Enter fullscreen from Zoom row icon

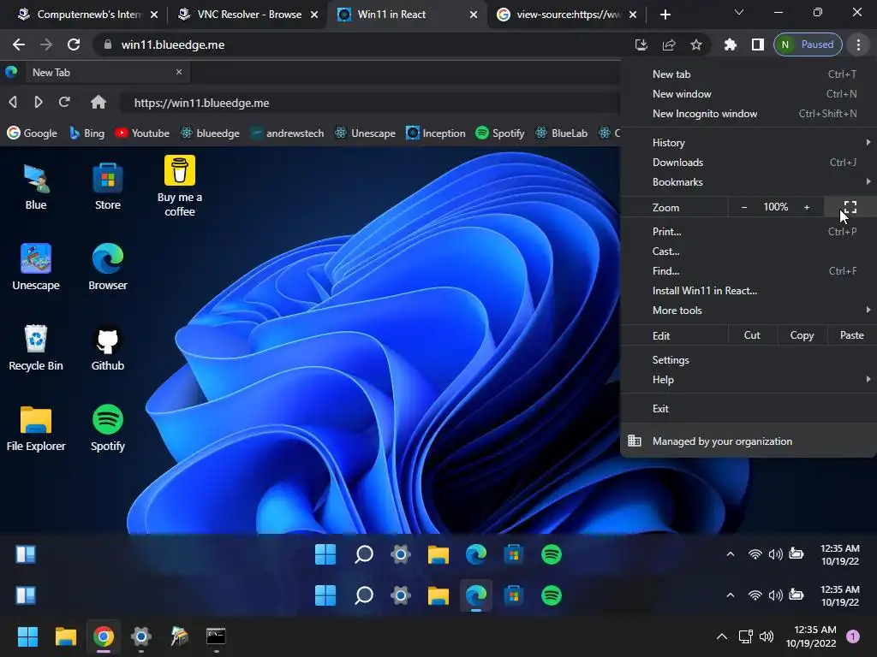850,207
